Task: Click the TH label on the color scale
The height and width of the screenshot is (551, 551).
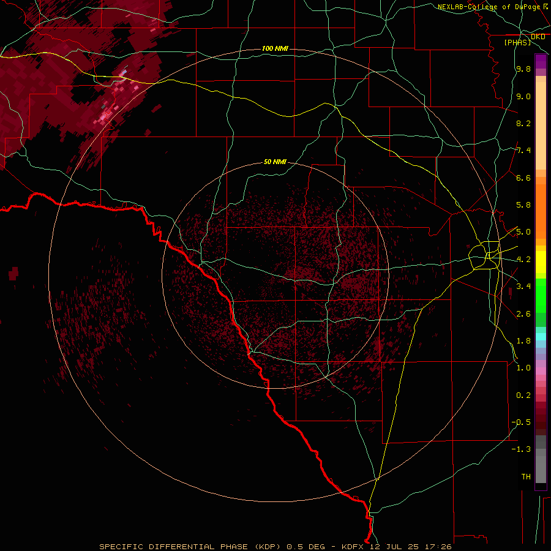Action: (526, 477)
